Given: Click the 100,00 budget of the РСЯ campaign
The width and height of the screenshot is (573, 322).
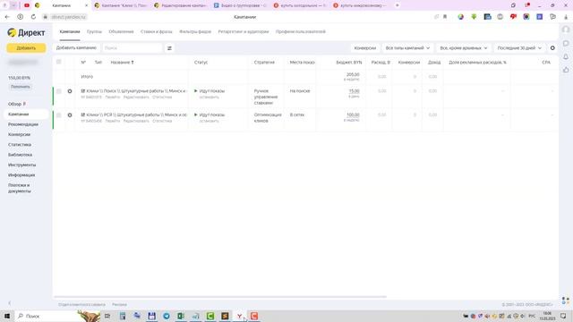Looking at the screenshot, I should pyautogui.click(x=353, y=114).
